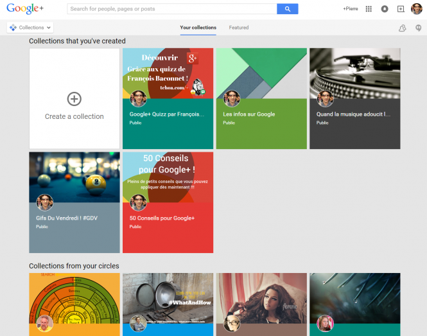Open Gifs Du Vendredi ! #GDV title
Screen dimensions: 427x336
(67, 218)
